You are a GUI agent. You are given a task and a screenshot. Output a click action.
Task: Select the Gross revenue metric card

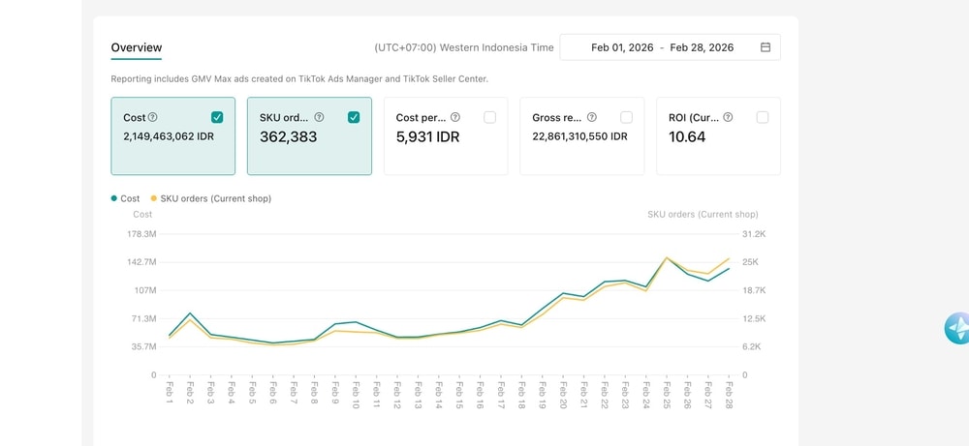coord(579,136)
